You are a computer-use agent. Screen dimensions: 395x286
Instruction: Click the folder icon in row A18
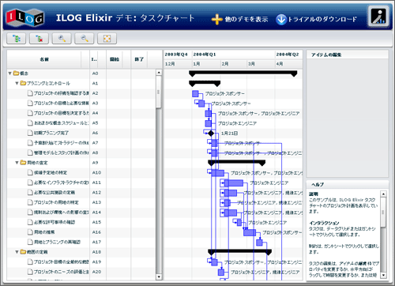click(x=23, y=252)
